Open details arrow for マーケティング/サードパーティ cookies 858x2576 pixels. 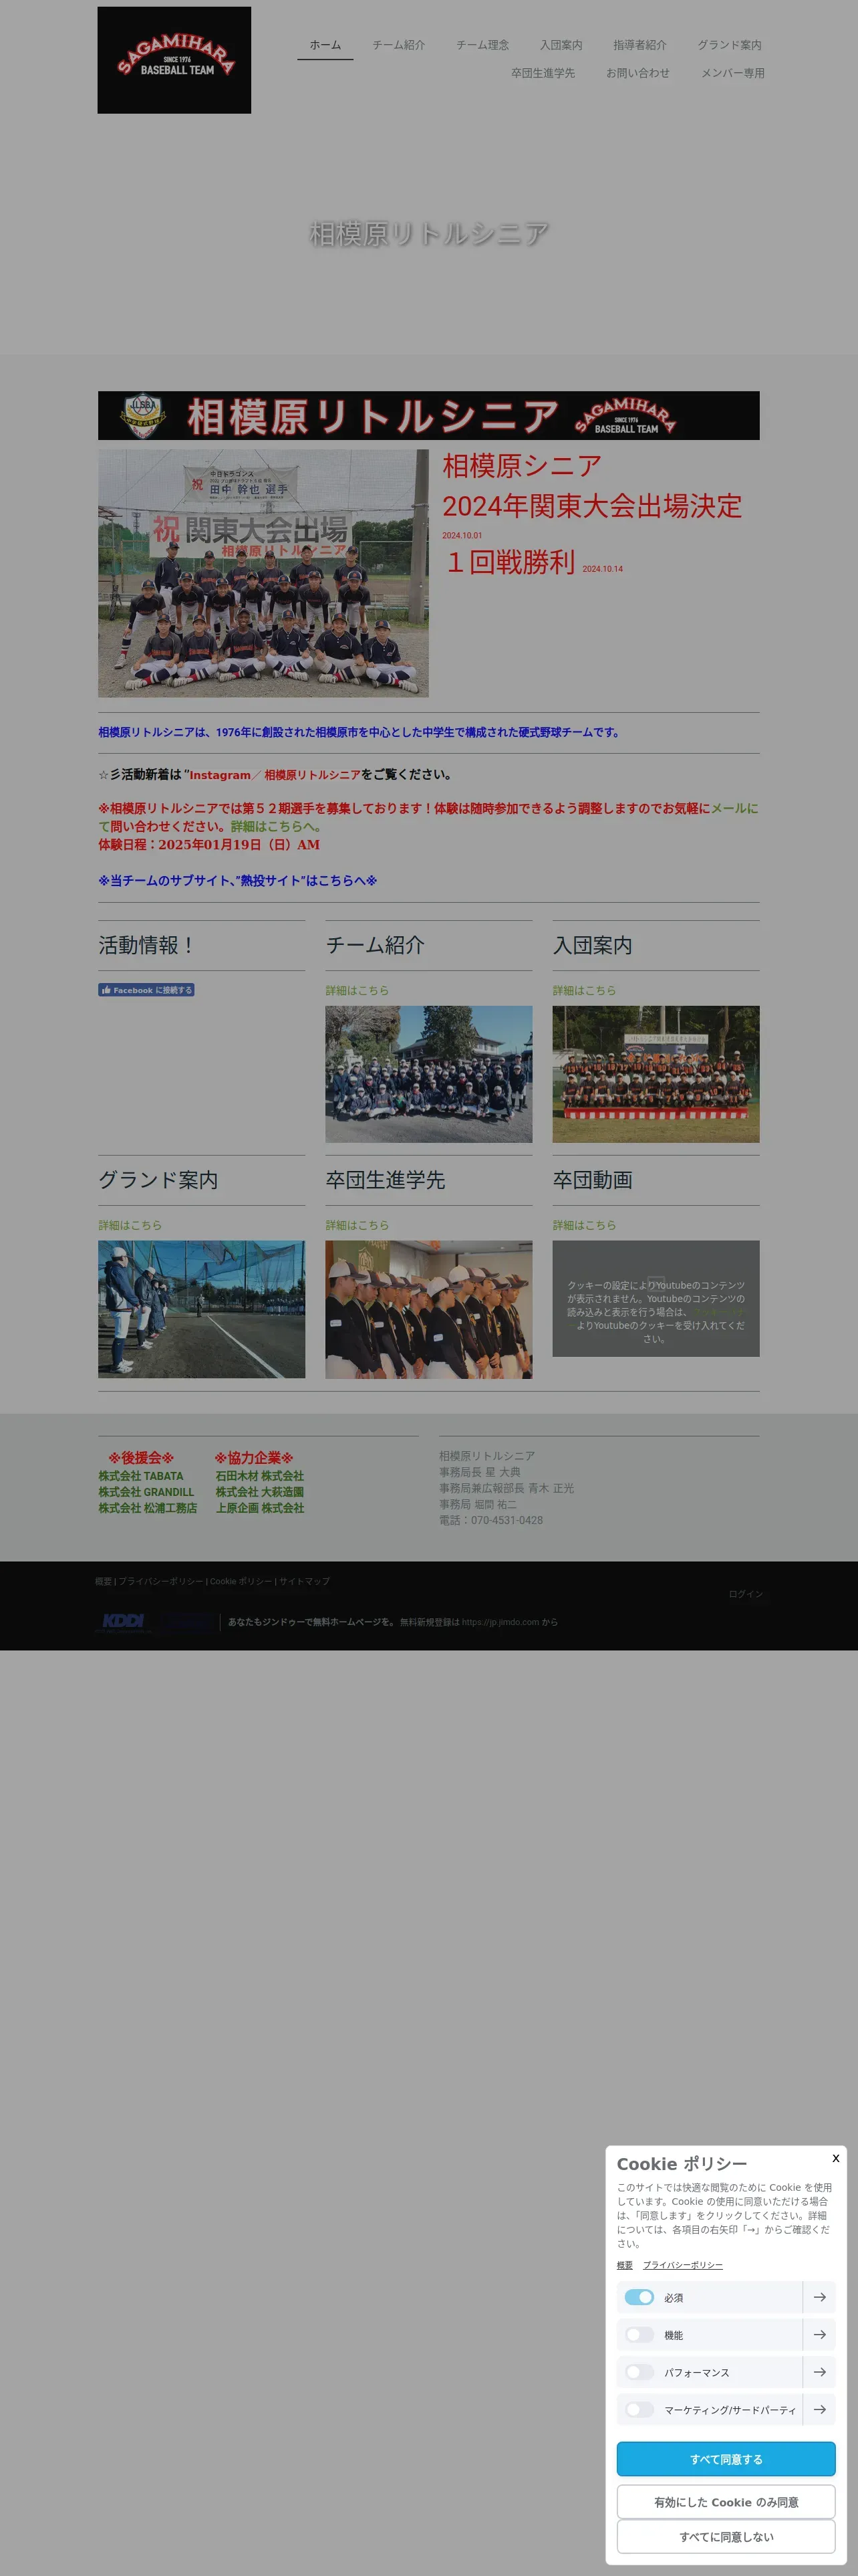(x=819, y=2409)
